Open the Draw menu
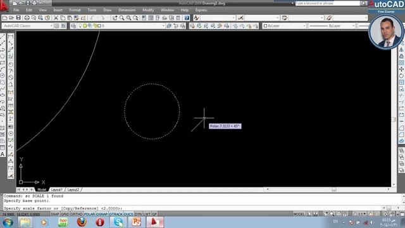Viewport: 405px width, 228px height. coord(108,10)
